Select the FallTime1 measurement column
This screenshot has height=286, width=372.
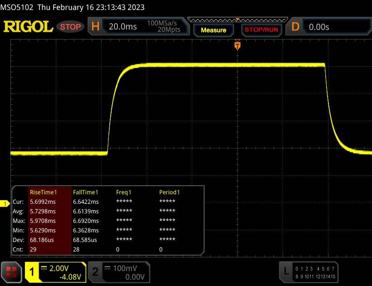86,192
